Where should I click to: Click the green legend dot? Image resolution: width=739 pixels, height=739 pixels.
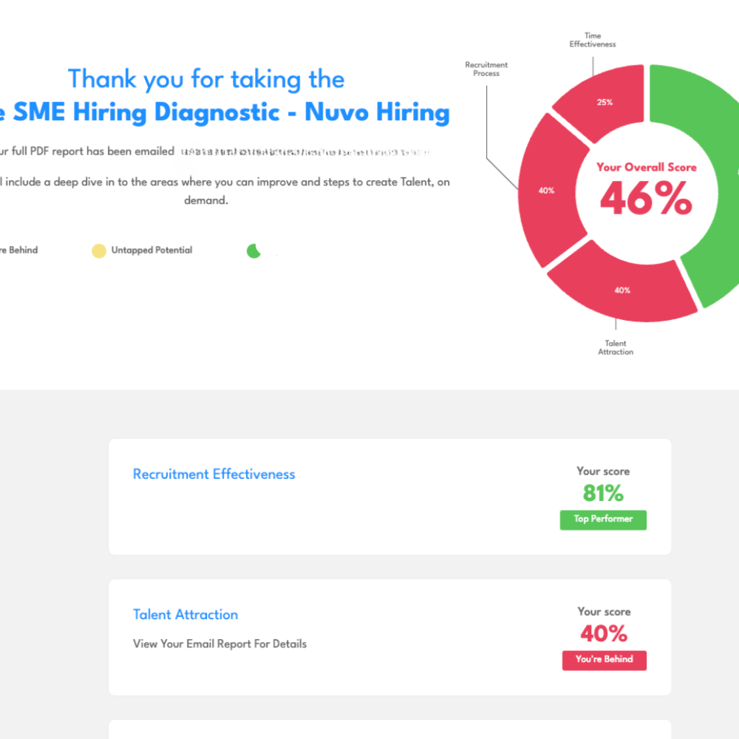(x=253, y=251)
